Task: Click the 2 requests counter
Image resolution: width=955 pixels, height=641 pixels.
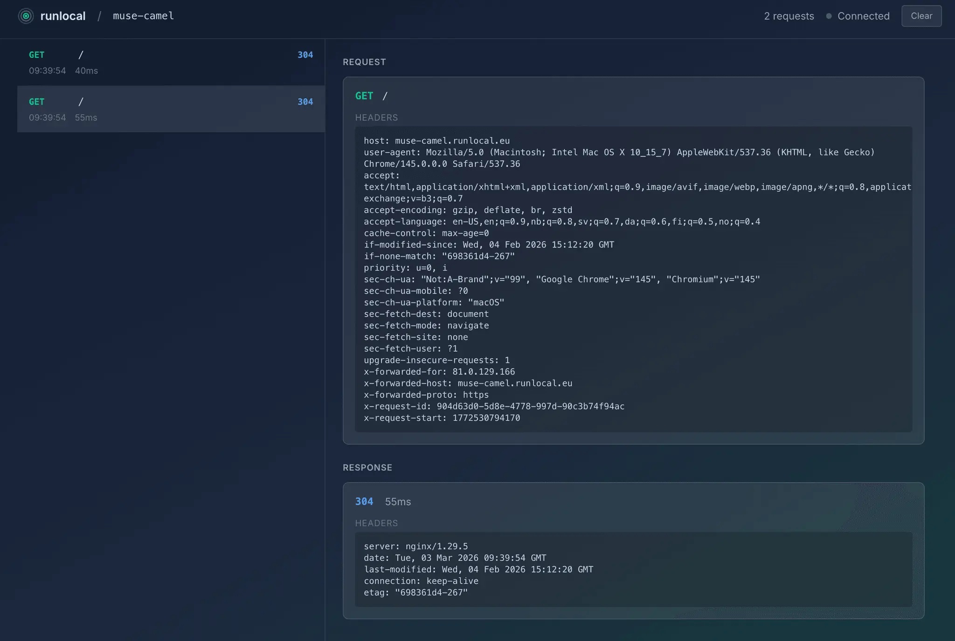Action: (x=789, y=16)
